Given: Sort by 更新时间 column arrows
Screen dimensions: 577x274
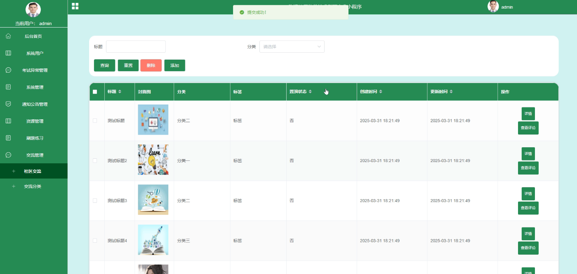Looking at the screenshot, I should point(451,92).
